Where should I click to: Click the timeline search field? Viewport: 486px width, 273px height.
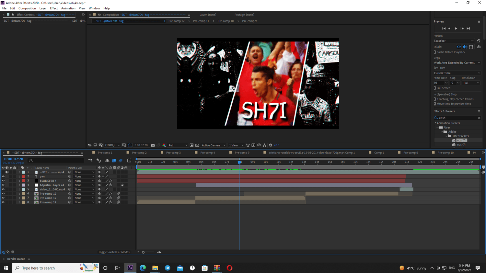tap(56, 161)
